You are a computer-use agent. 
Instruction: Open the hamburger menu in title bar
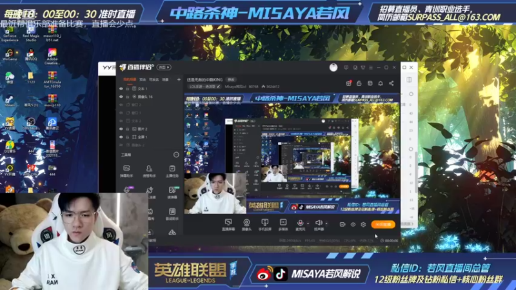(x=371, y=68)
